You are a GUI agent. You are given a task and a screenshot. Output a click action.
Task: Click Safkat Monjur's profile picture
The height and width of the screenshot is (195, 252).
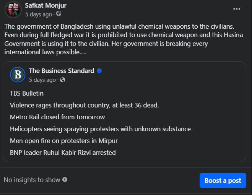click(13, 10)
